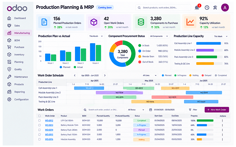Open the Manufacturing menu item
Screen dimensions: 236x147
[x=18, y=33]
